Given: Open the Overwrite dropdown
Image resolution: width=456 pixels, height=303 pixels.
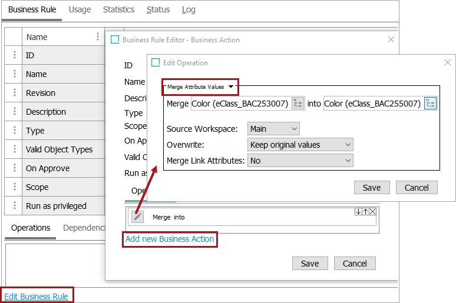Looking at the screenshot, I should [300, 145].
